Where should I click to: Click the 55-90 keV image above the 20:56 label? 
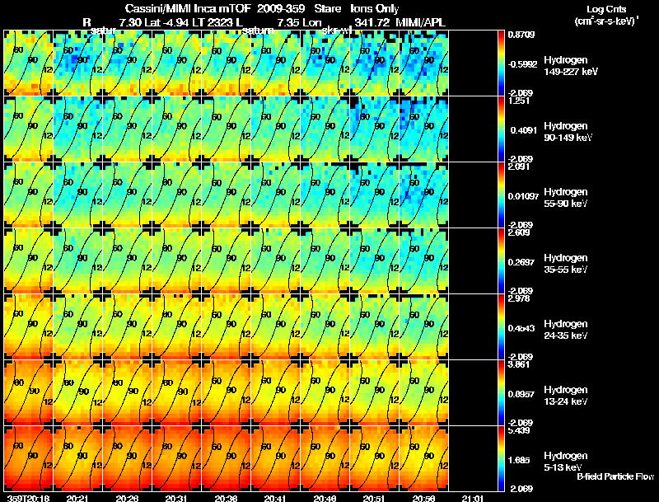(x=424, y=195)
